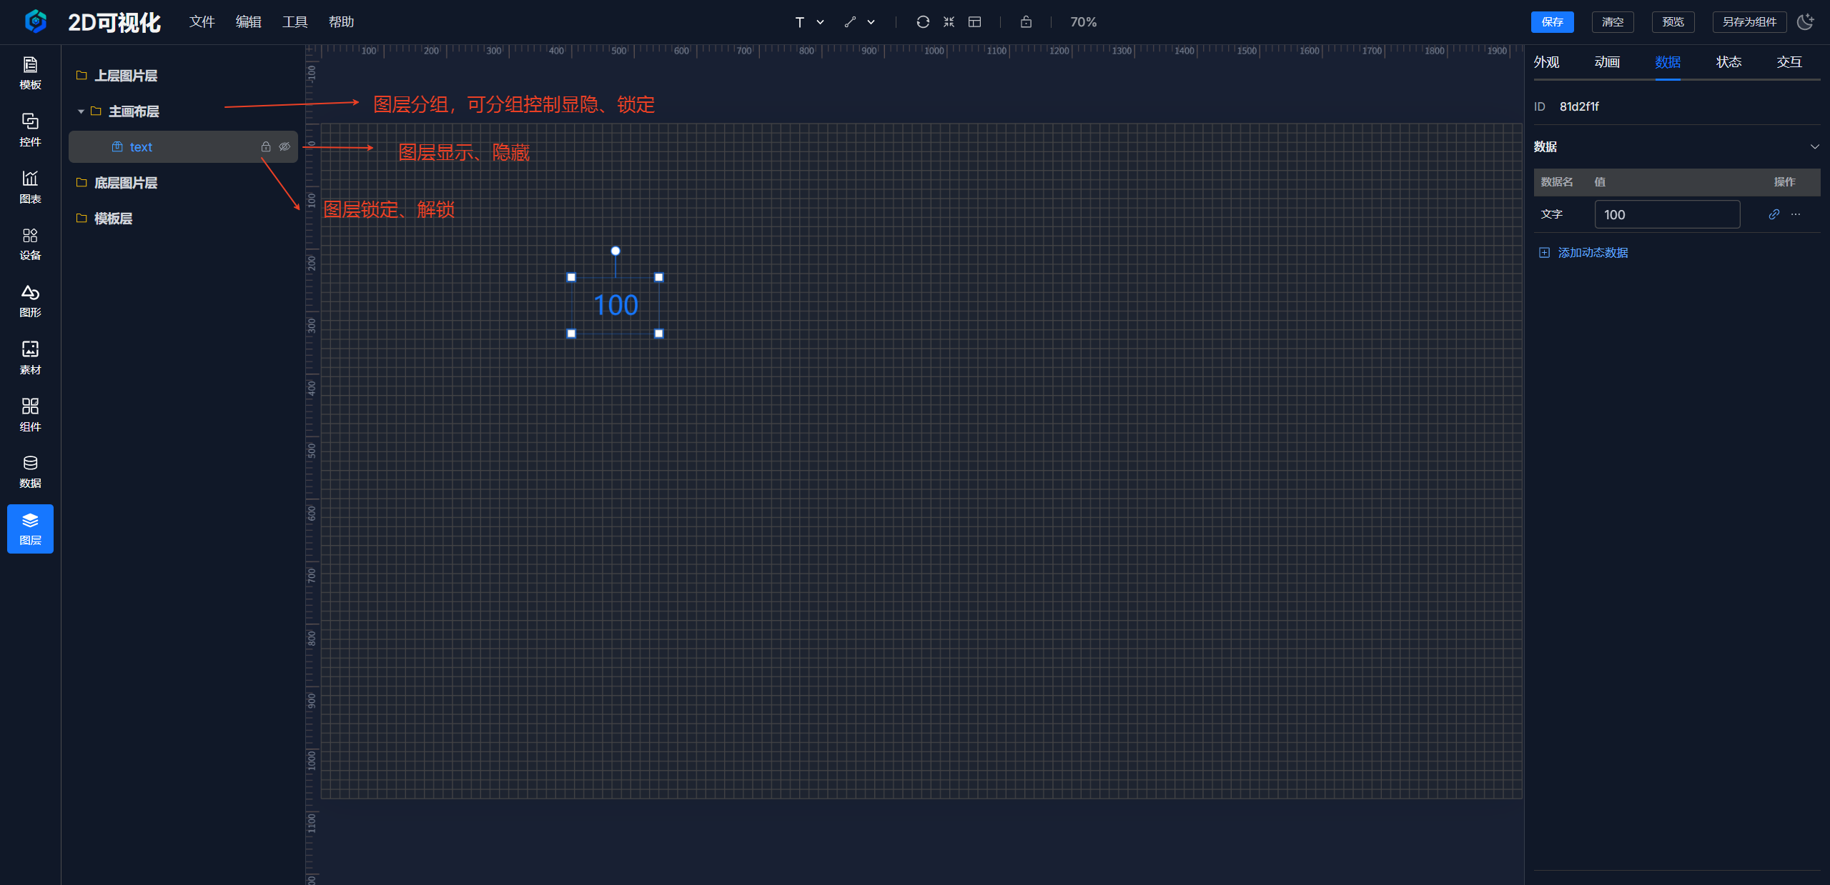Screen dimensions: 1830x885
Task: Click the 保存 save button
Action: pos(1552,22)
